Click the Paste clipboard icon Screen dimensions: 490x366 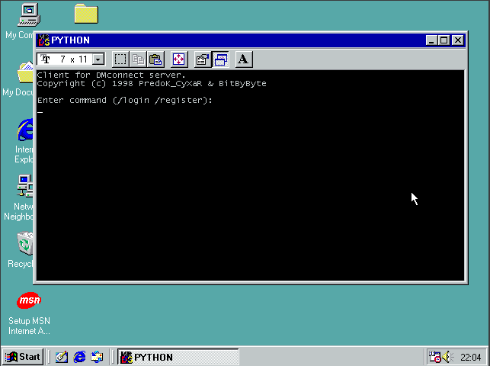(155, 59)
